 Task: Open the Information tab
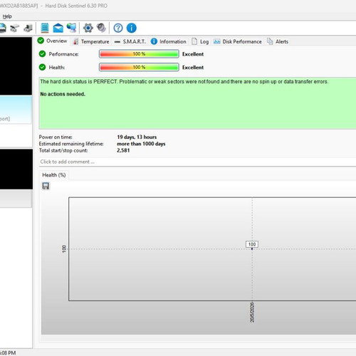pos(169,41)
